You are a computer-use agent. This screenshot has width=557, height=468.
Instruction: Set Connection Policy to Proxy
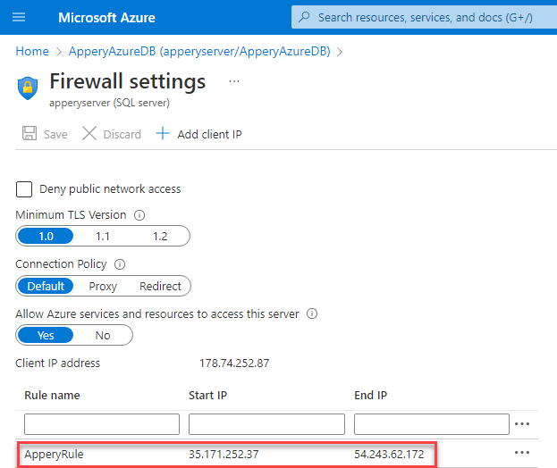point(103,286)
